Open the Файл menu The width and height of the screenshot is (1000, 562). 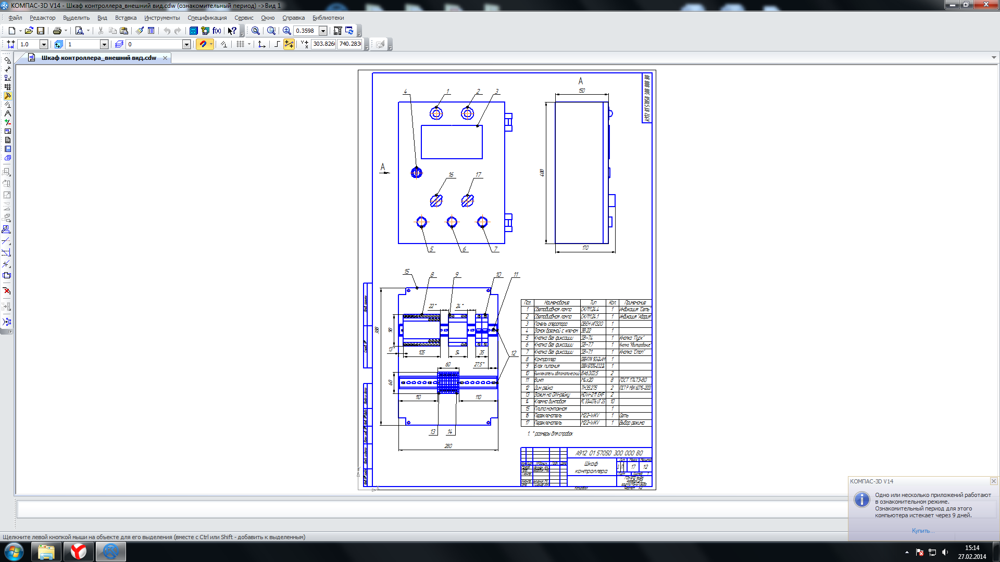(15, 18)
